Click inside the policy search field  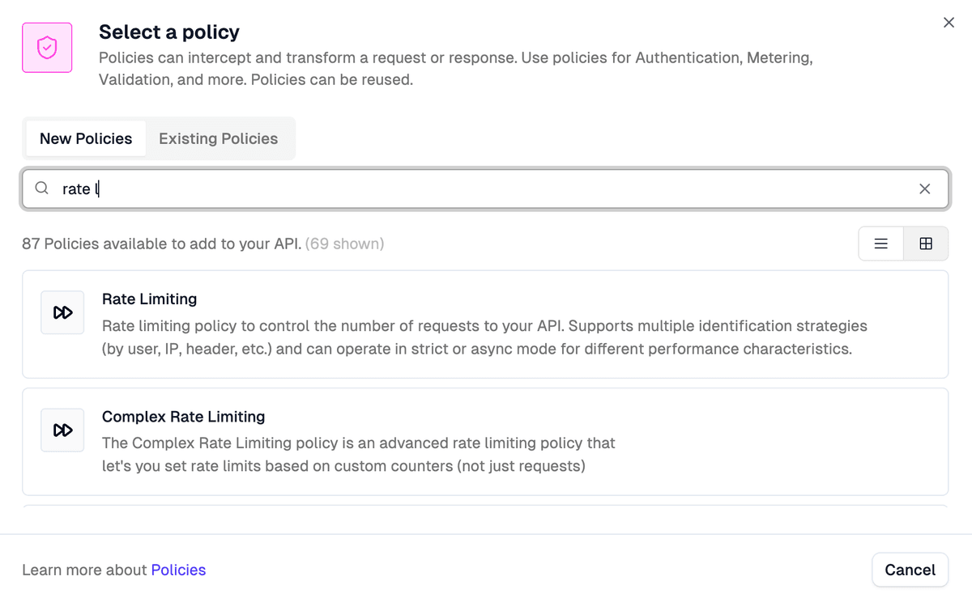pos(324,188)
